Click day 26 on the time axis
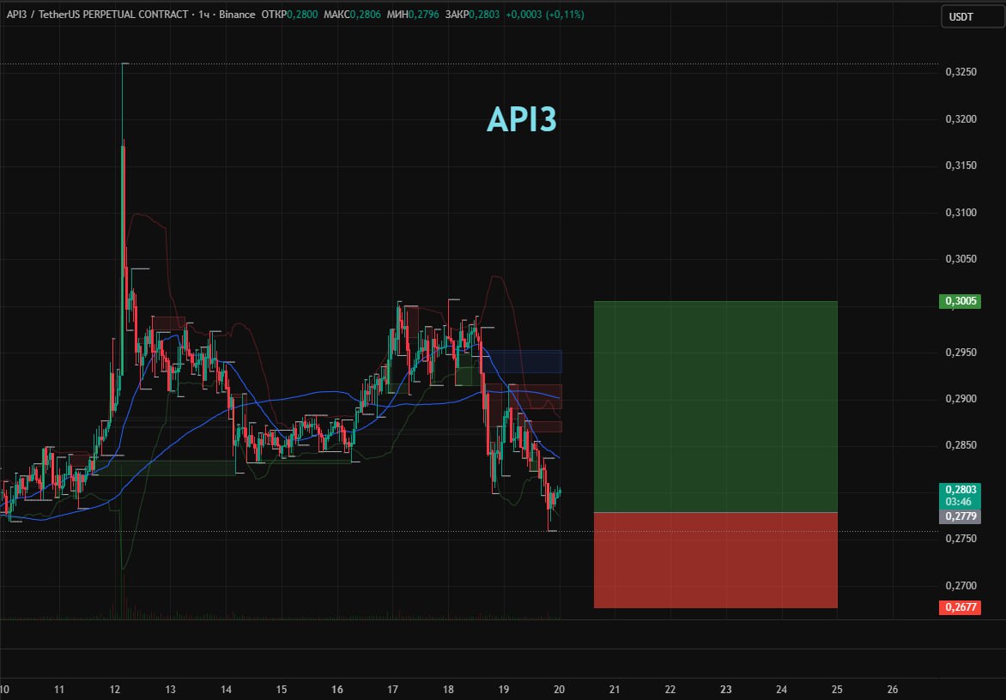 click(x=893, y=690)
